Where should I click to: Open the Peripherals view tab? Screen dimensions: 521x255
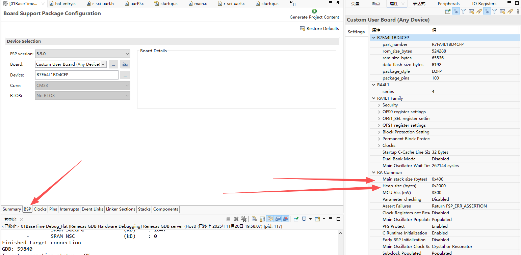[448, 3]
